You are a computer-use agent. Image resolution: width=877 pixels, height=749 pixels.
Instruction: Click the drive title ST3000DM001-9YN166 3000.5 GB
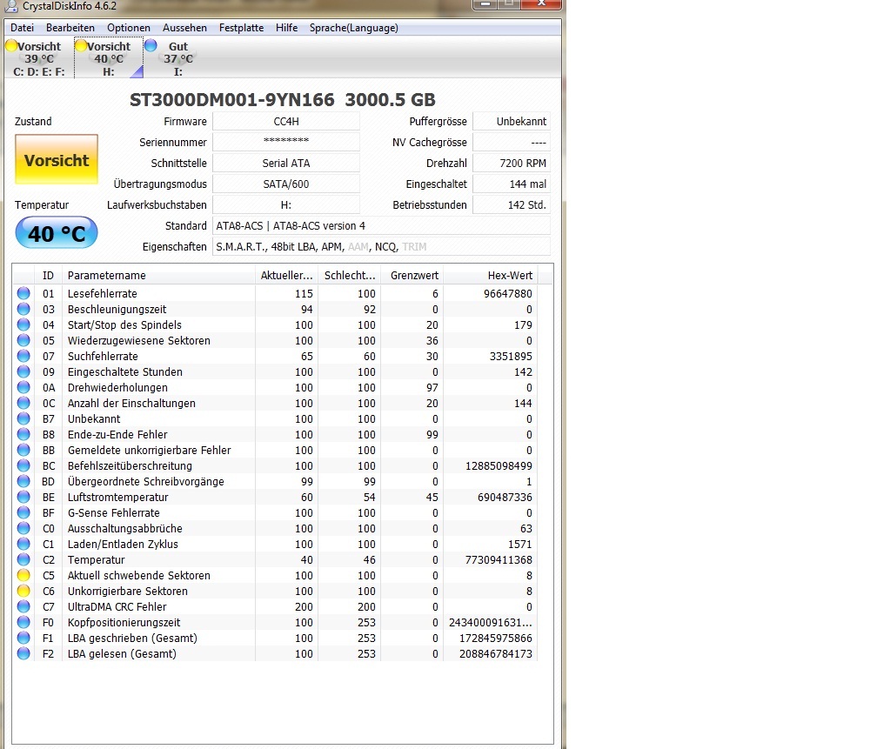tap(283, 99)
